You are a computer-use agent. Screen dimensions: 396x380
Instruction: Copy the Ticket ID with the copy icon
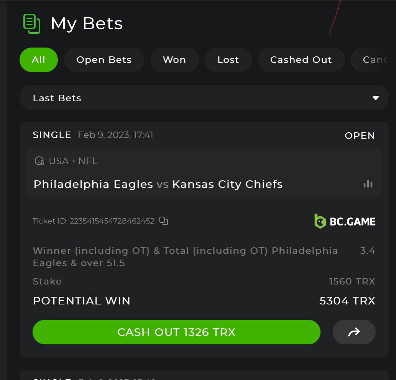click(164, 221)
